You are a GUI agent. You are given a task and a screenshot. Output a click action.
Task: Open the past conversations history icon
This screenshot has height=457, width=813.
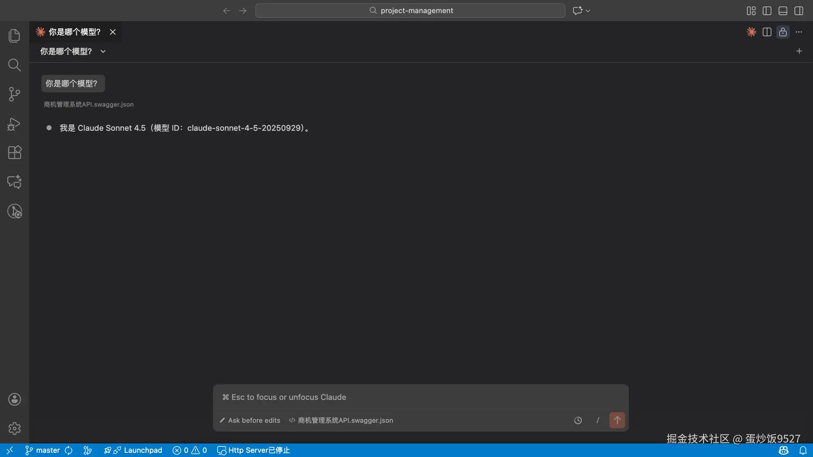[578, 420]
